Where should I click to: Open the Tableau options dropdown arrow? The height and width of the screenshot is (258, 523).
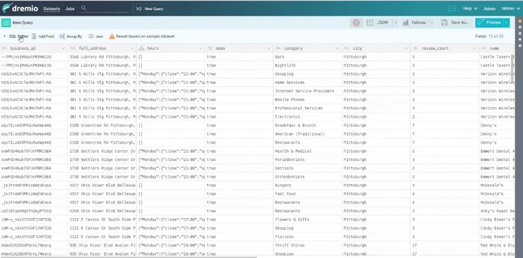pyautogui.click(x=432, y=22)
